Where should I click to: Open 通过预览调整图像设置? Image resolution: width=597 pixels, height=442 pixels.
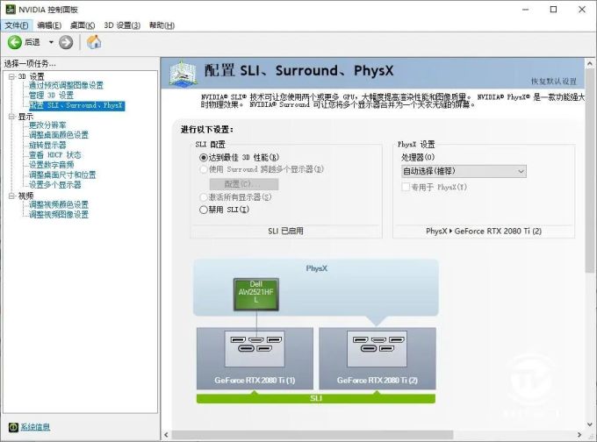(x=66, y=85)
